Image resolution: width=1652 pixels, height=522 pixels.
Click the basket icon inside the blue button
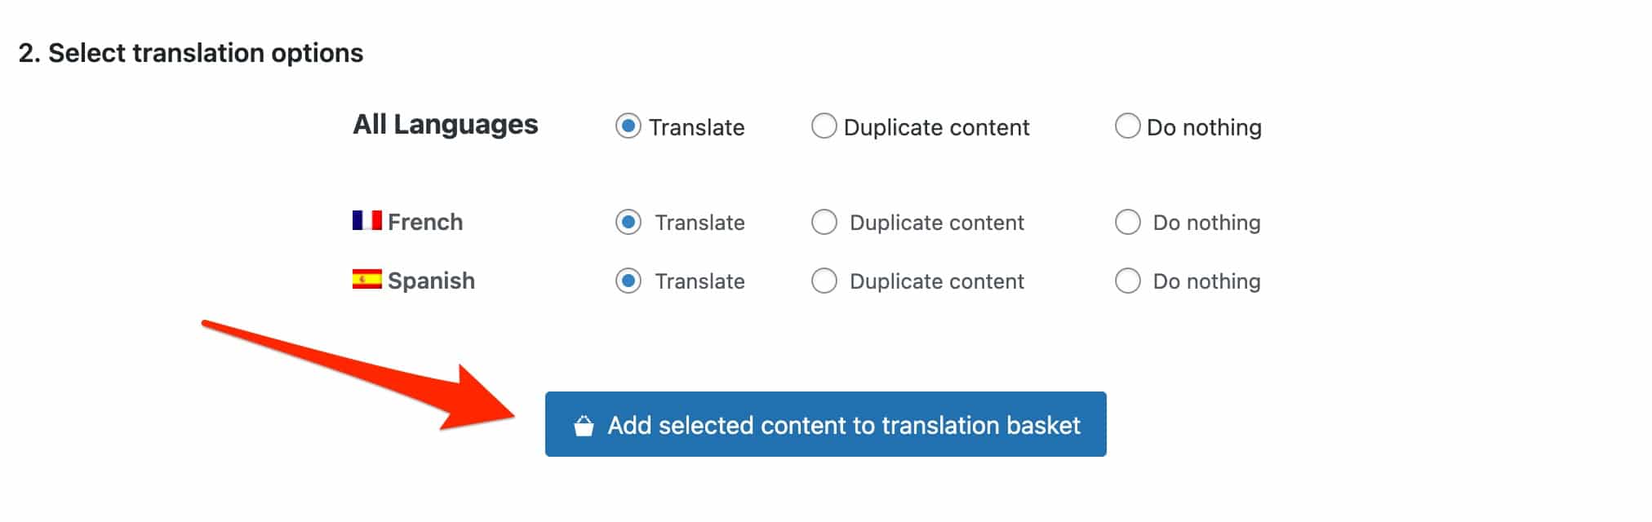[584, 424]
